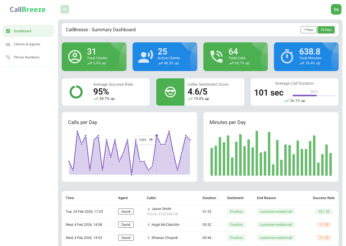The height and width of the screenshot is (246, 346).
Task: Click the Agent column header
Action: [123, 198]
